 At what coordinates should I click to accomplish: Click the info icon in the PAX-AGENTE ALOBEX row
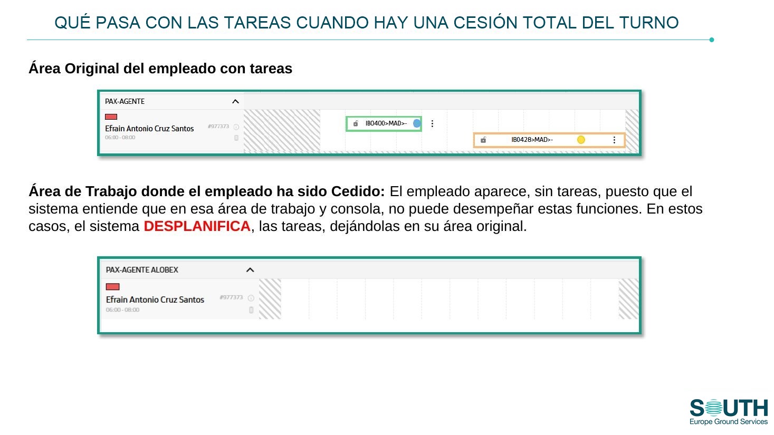[251, 298]
